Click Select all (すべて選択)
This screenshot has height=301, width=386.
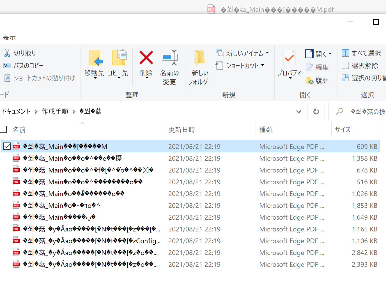[361, 53]
